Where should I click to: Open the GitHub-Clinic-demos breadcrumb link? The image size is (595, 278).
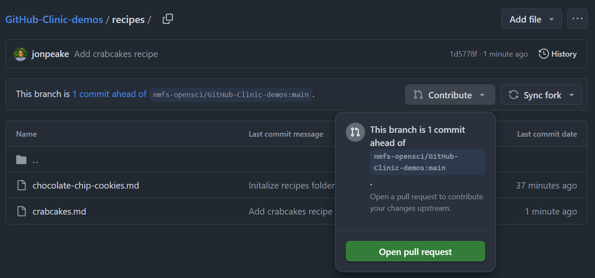click(54, 20)
